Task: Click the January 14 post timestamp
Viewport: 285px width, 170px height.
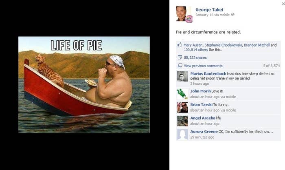Action: point(204,15)
